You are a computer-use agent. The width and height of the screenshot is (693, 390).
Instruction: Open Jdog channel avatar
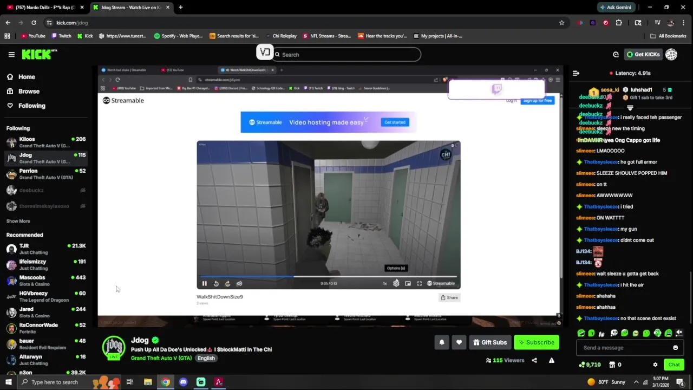[x=114, y=348]
